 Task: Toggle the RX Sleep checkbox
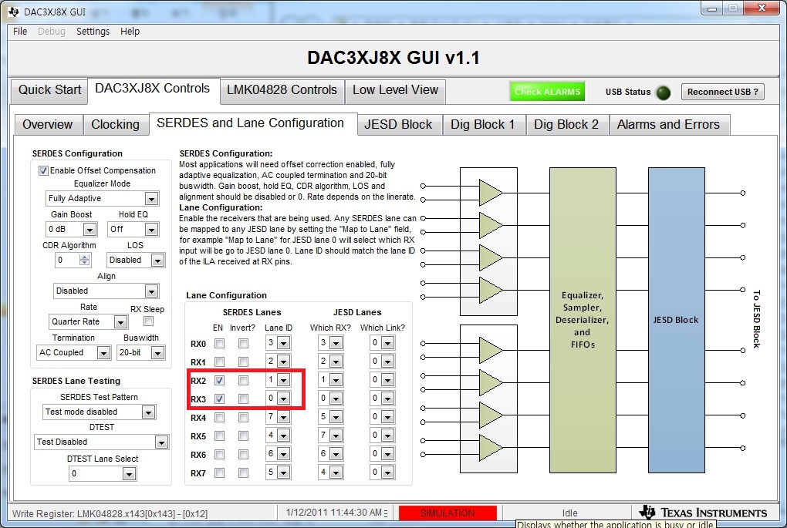point(148,321)
